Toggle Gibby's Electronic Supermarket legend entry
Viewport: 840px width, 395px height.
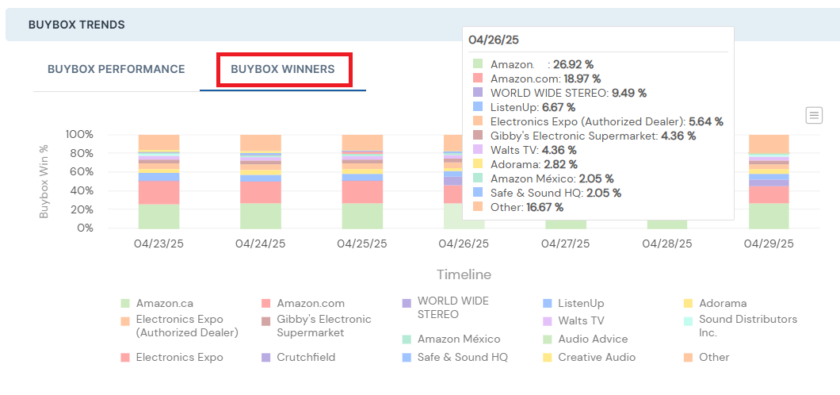(x=316, y=326)
